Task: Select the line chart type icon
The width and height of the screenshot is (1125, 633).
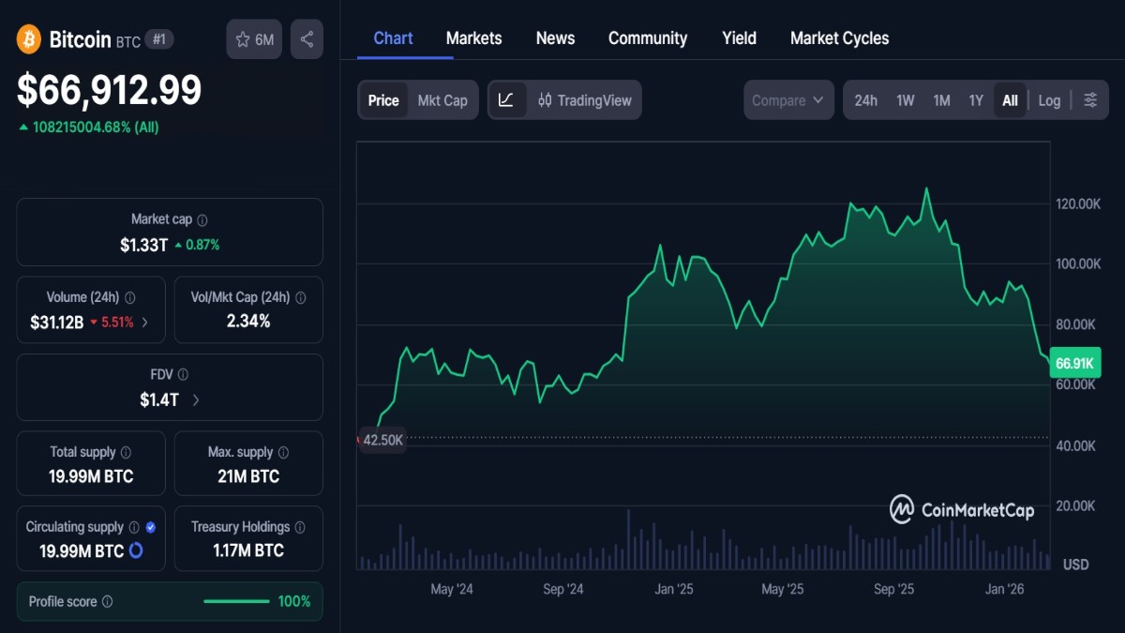Action: (507, 99)
